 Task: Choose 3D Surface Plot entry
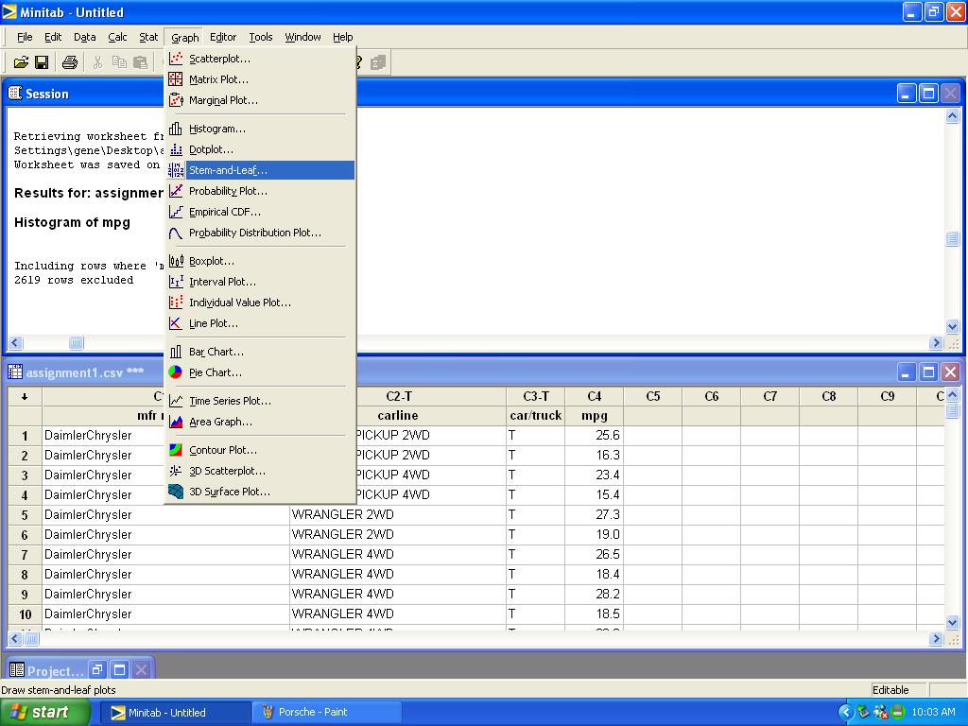click(229, 492)
